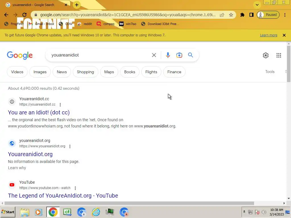Click the network tray icon
This screenshot has height=218, width=291.
coord(250,212)
